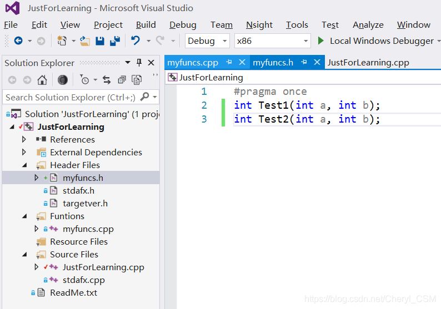Expand the myfuncs.h tree node
Viewport: 441px width, 309px height.
[36, 178]
